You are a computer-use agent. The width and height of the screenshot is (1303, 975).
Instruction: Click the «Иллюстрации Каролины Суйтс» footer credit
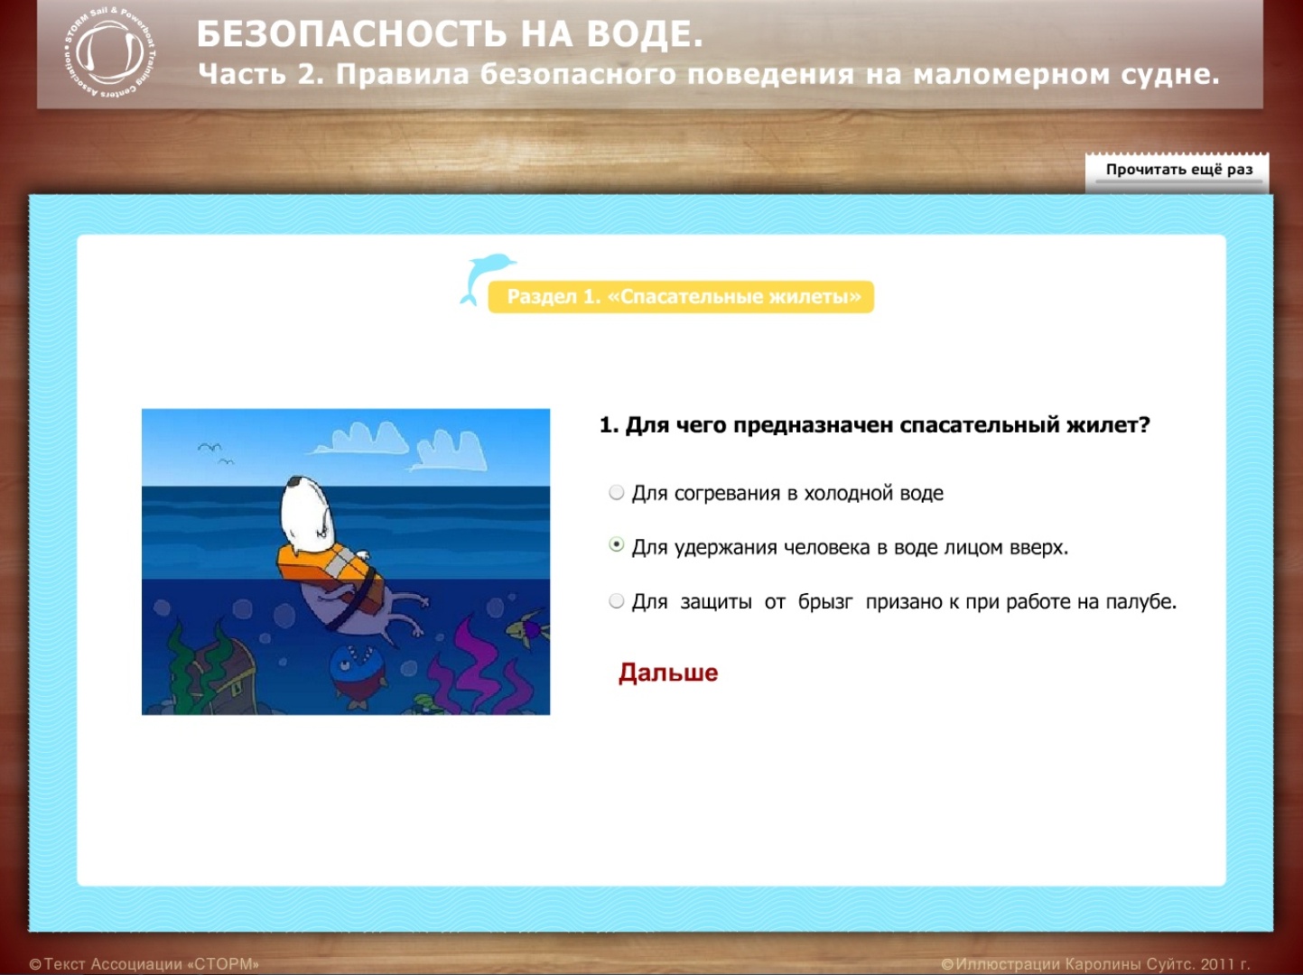pyautogui.click(x=1094, y=963)
